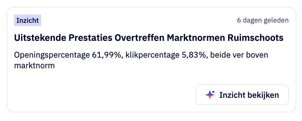
Task: Click the word 'Uitstekende' in the heading
Action: coord(40,38)
